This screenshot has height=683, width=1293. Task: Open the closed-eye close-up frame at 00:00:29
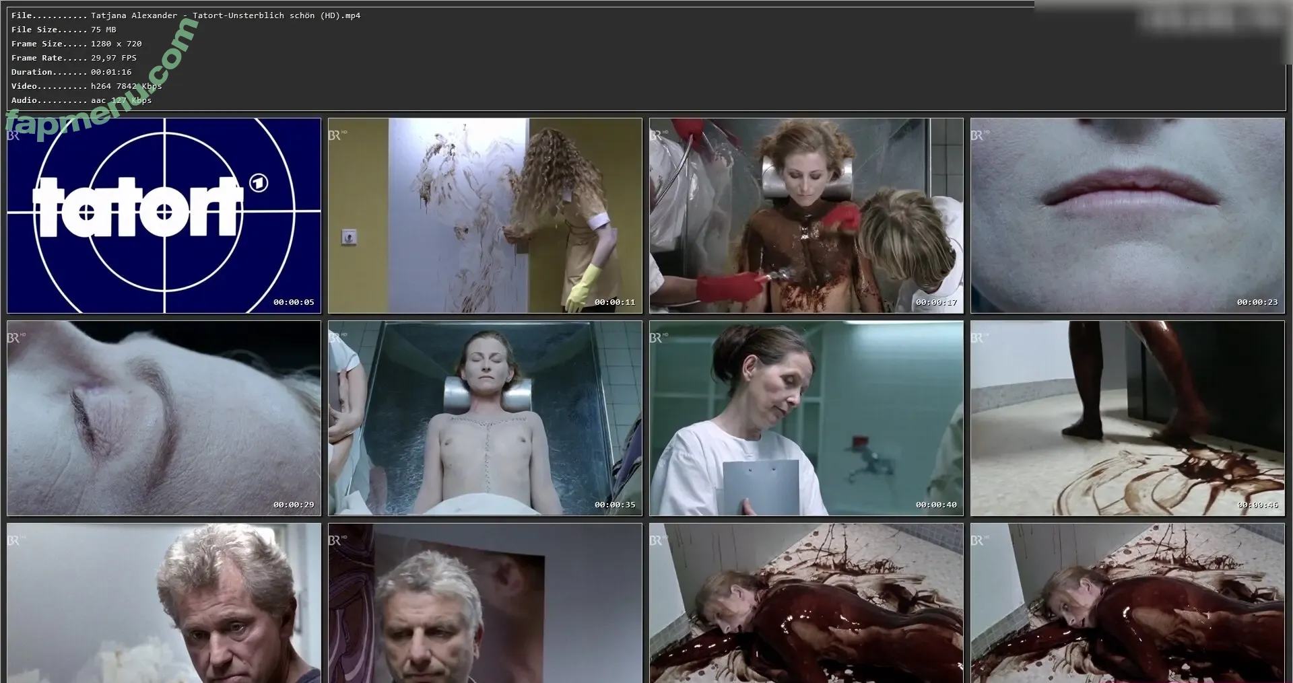coord(164,419)
